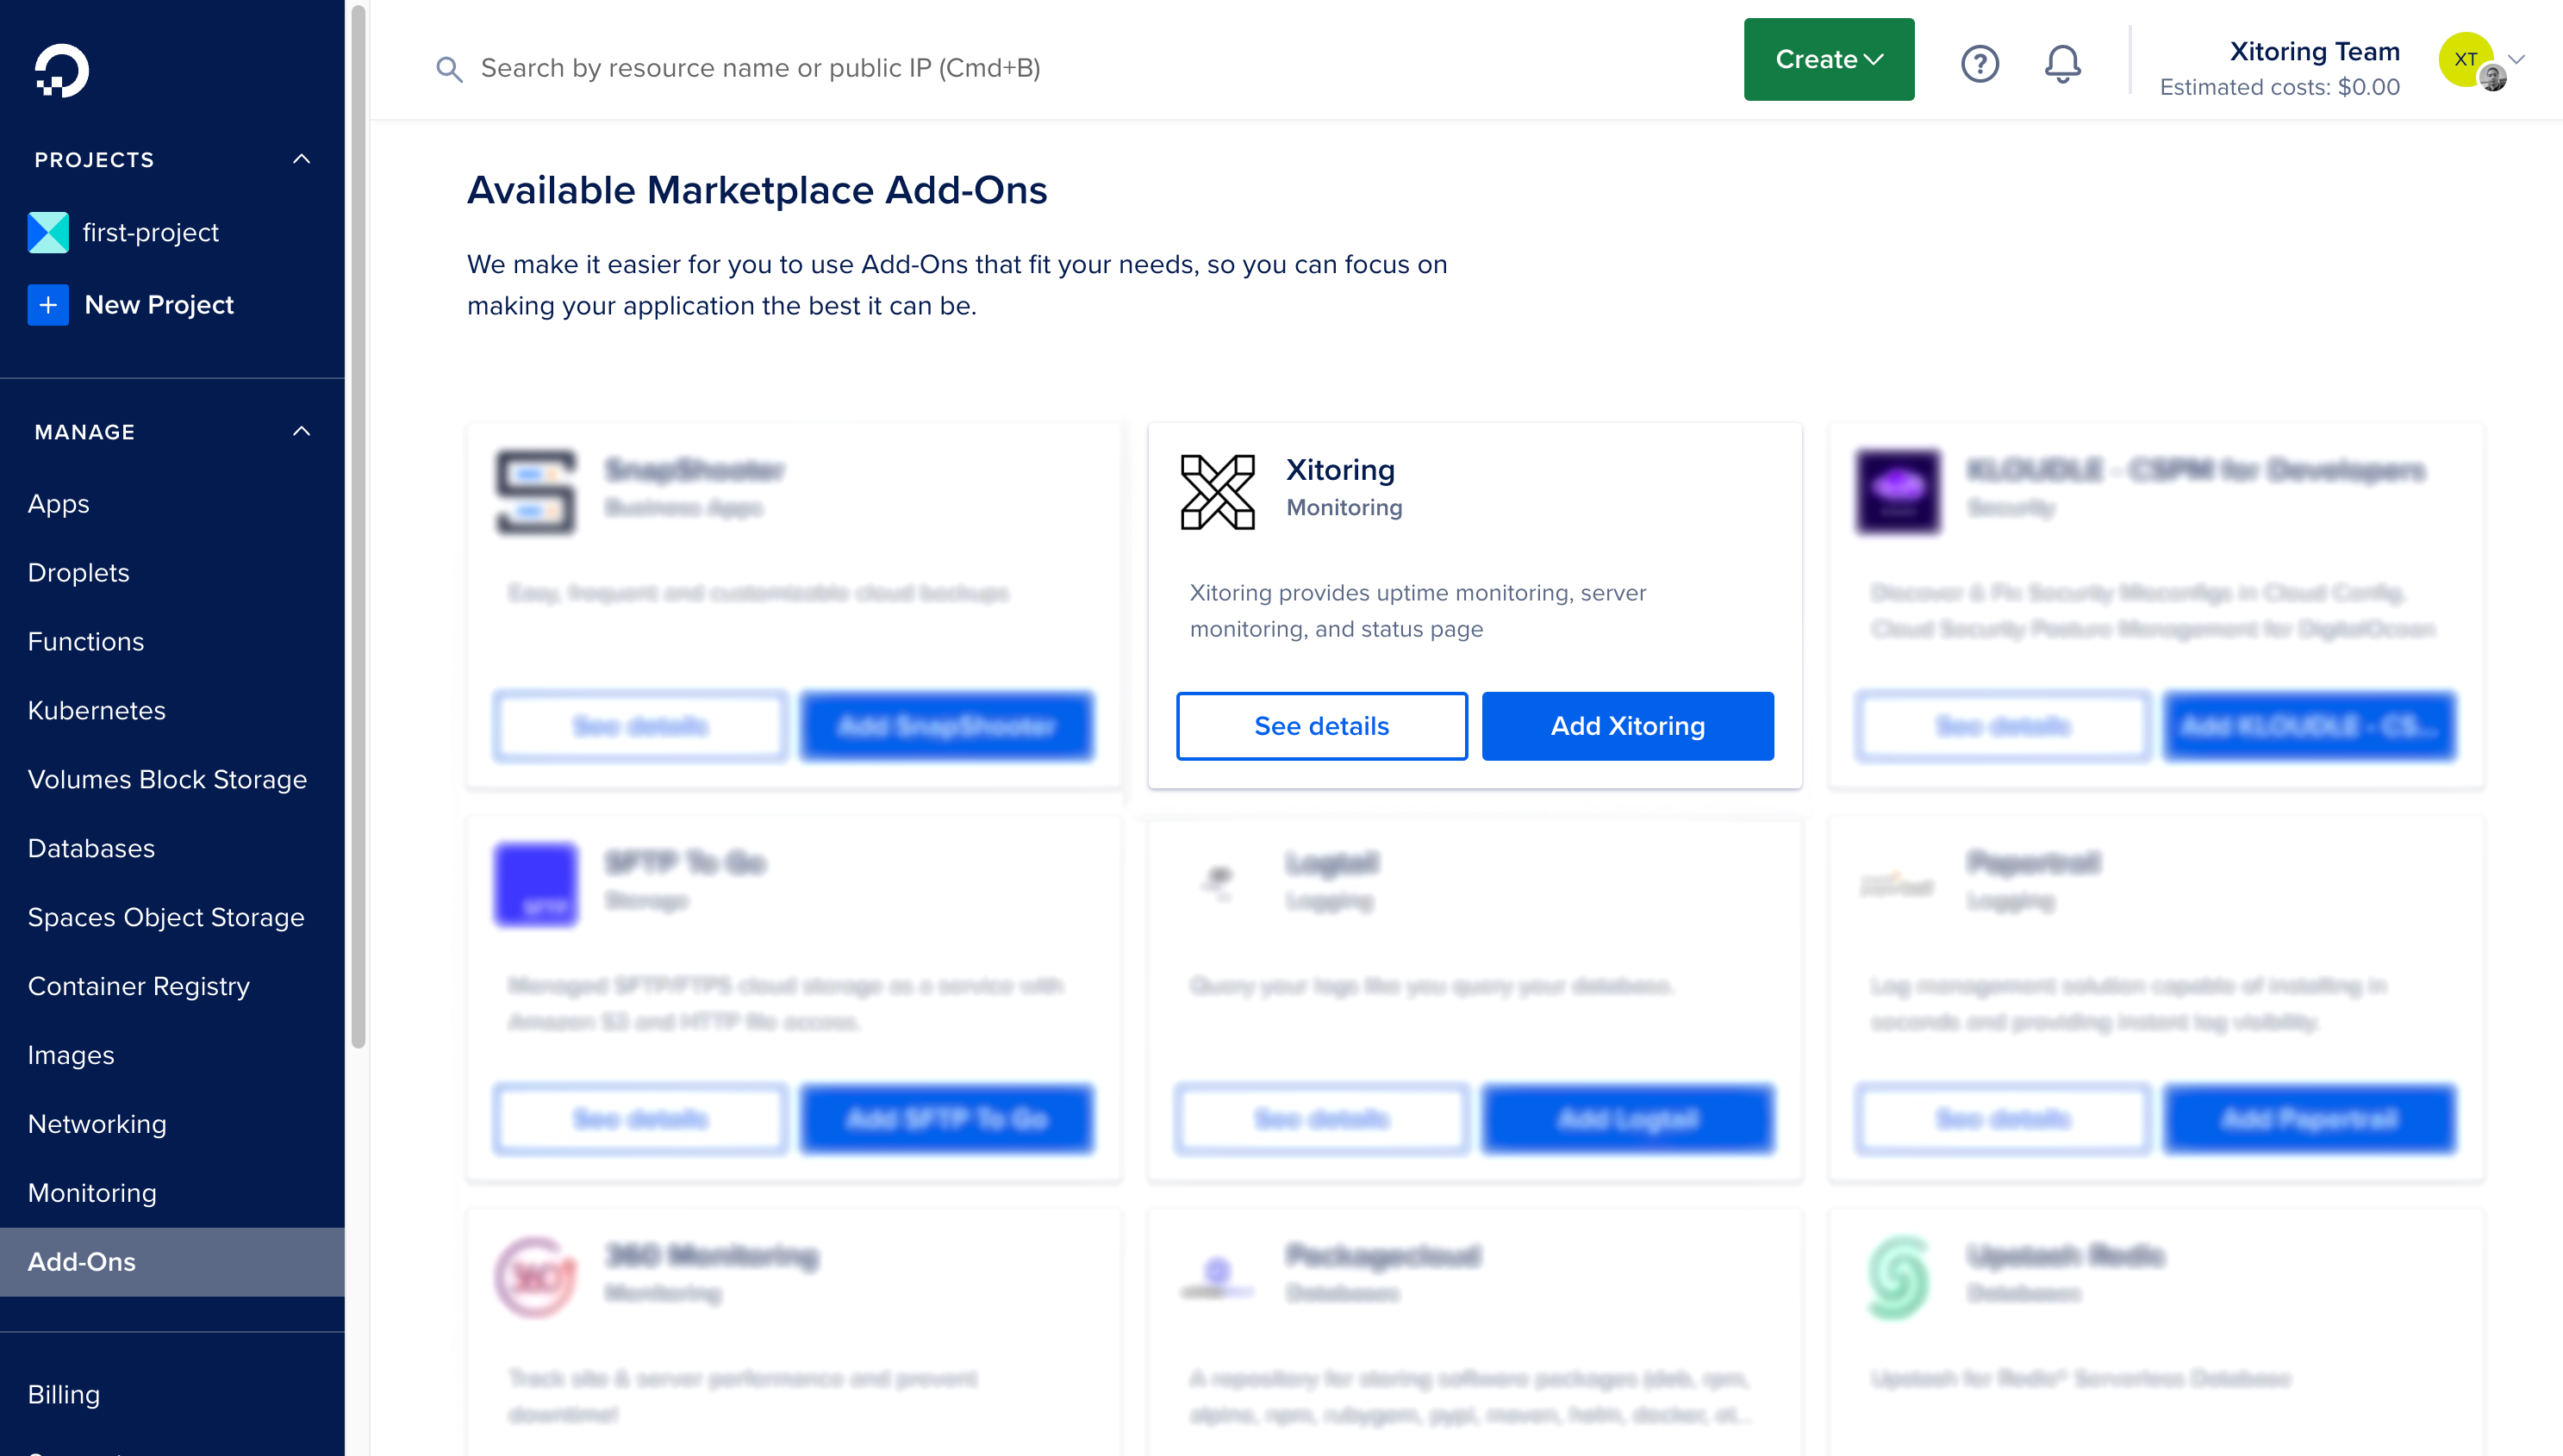2563x1456 pixels.
Task: Expand the account menu chevron
Action: pyautogui.click(x=2516, y=59)
